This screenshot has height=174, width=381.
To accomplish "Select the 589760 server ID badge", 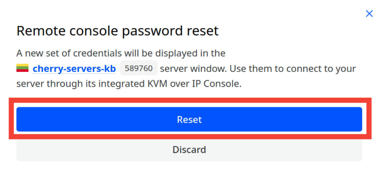I will 139,68.
